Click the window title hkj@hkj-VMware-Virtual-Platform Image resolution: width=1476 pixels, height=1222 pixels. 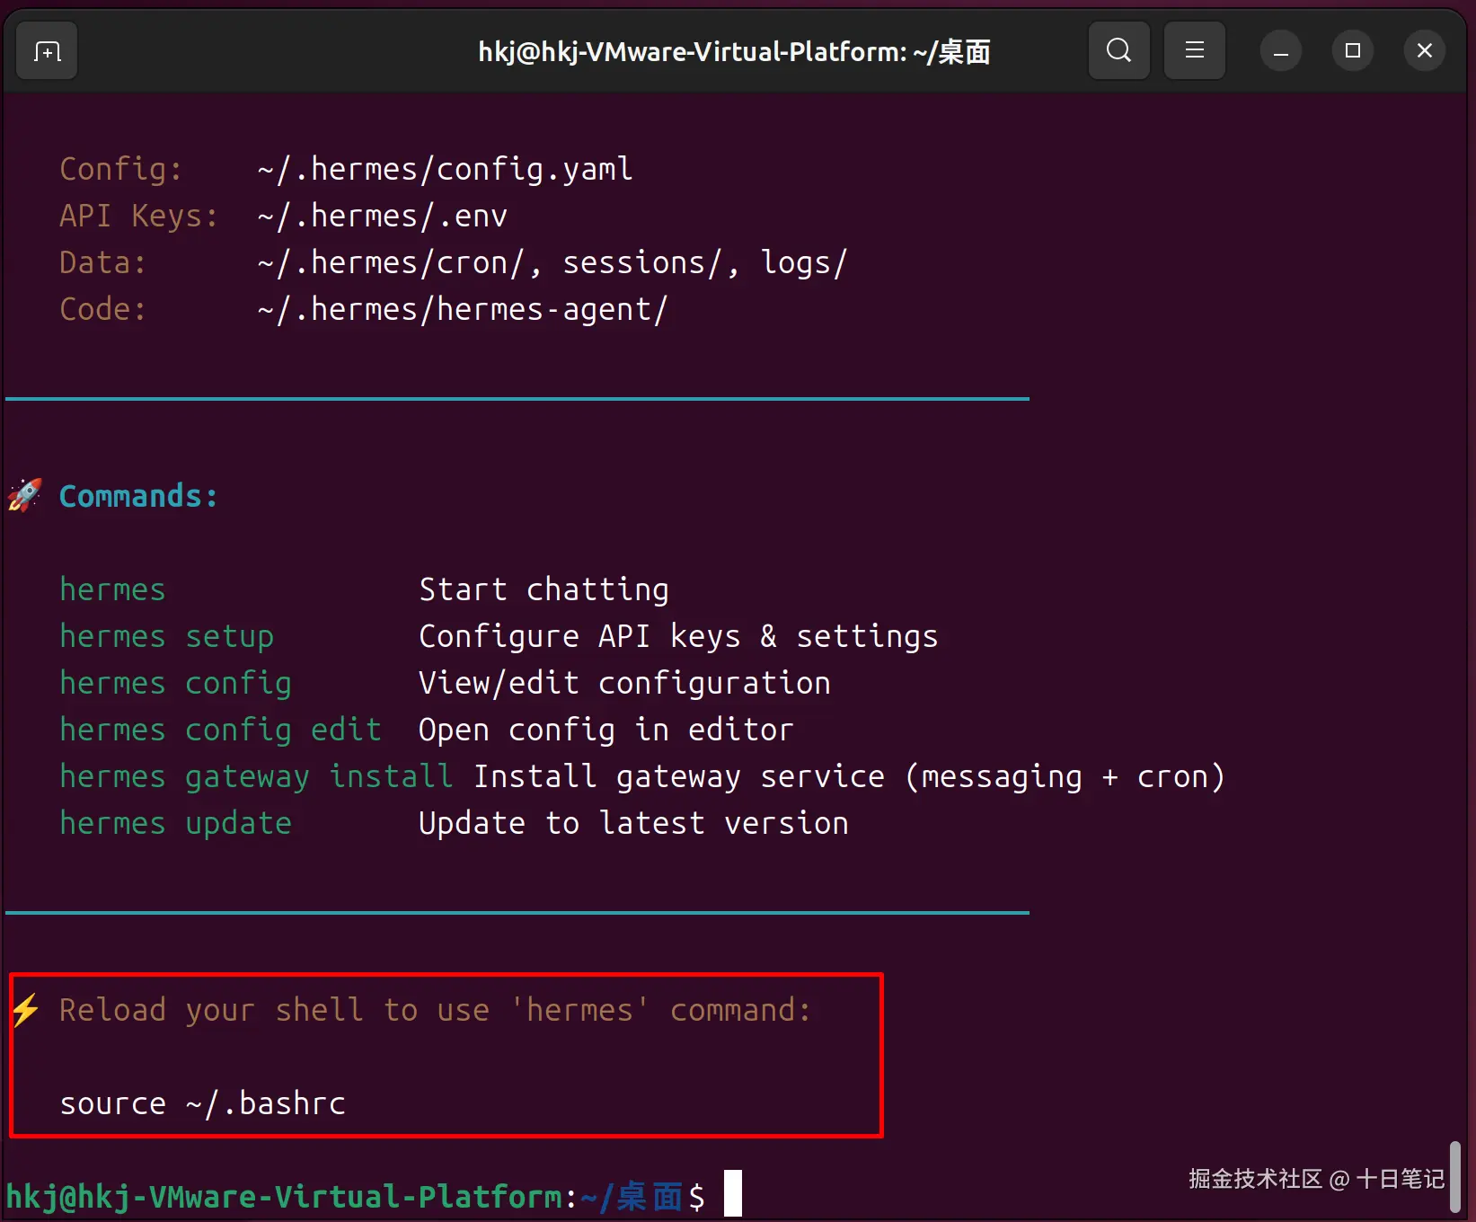734,52
